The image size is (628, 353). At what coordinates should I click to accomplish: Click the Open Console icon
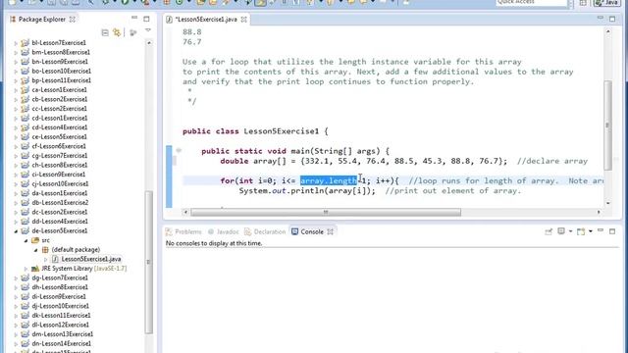[581, 231]
